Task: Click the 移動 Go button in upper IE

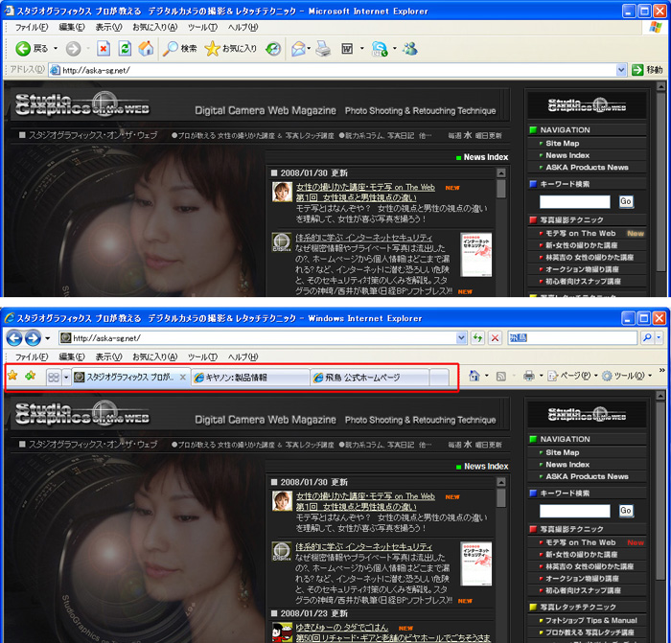Action: coord(647,70)
